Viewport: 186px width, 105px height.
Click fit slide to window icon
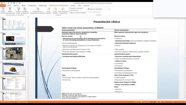tap(185, 102)
